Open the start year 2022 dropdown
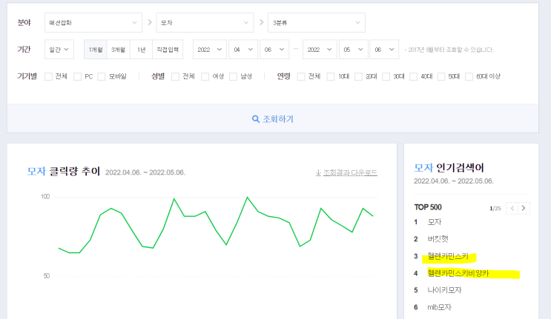The height and width of the screenshot is (319, 551). [x=208, y=50]
